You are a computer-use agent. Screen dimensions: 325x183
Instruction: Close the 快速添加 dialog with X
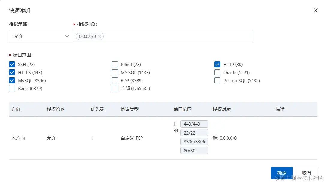[x=315, y=10]
